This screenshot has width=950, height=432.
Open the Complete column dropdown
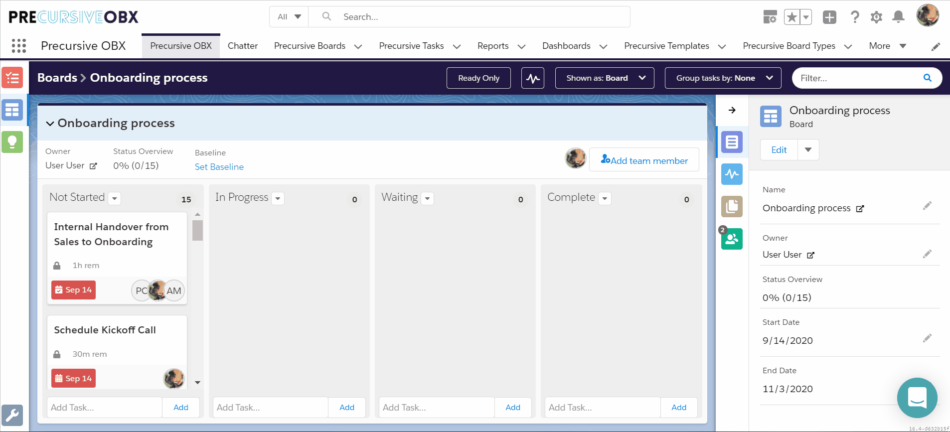[605, 198]
